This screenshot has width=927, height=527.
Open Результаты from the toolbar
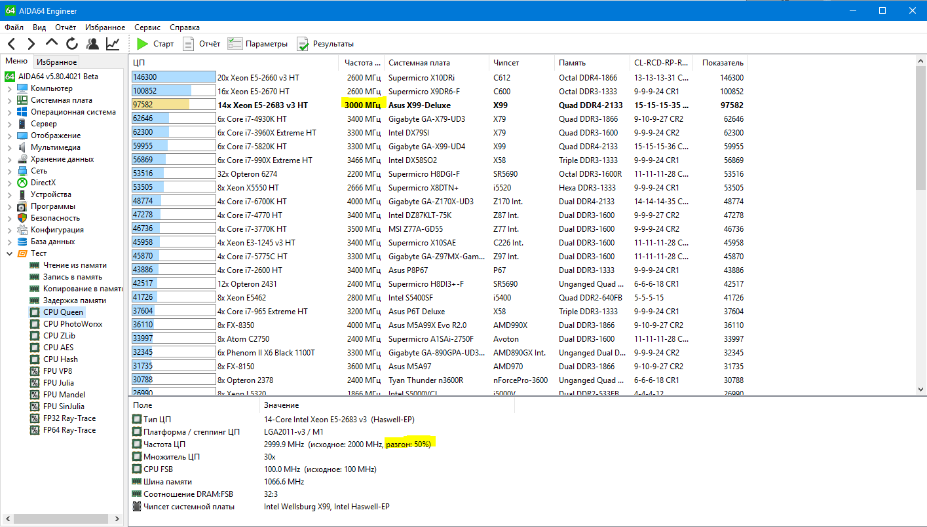pyautogui.click(x=325, y=44)
